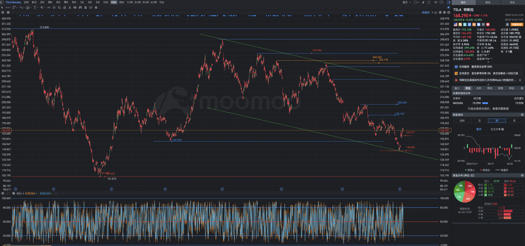Select 月 capital flow period
The height and width of the screenshot is (246, 525).
tap(514, 121)
